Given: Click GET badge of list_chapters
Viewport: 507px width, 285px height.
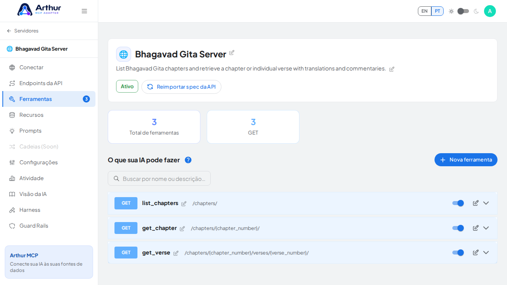Looking at the screenshot, I should tap(126, 203).
